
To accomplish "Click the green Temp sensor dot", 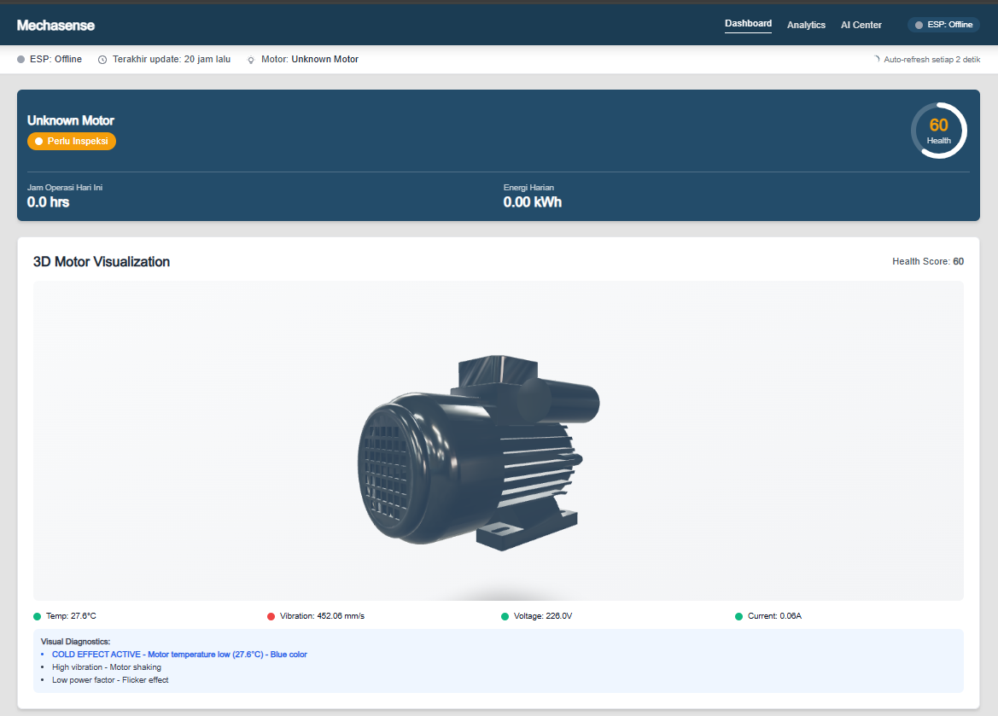I will (38, 615).
